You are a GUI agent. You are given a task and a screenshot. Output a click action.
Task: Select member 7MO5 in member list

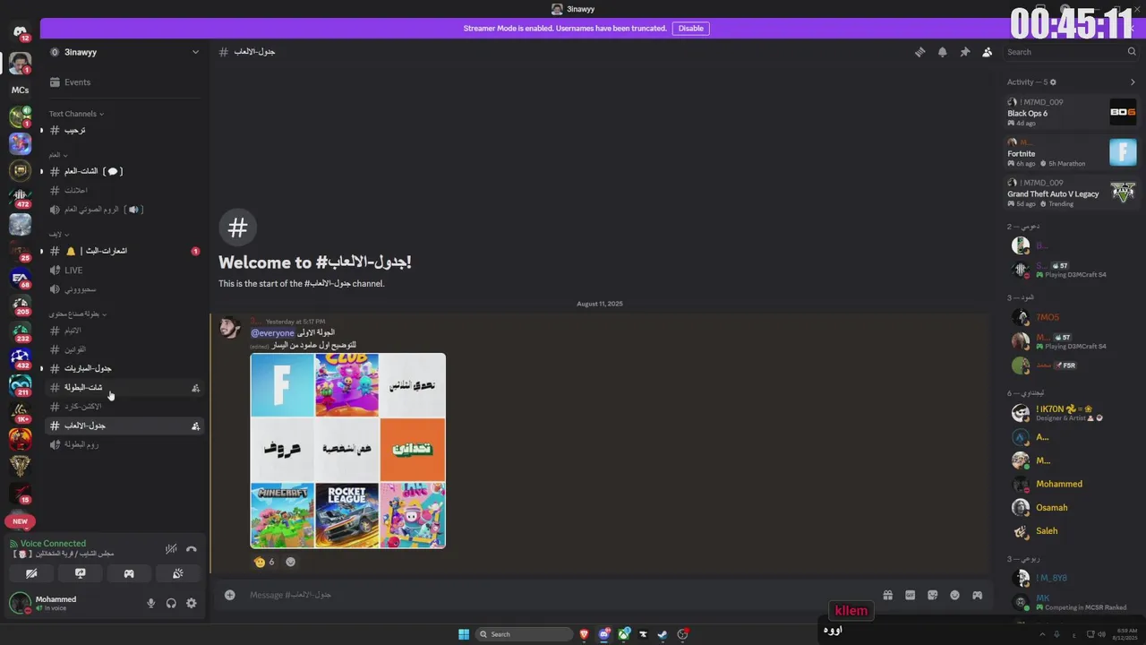1071,317
